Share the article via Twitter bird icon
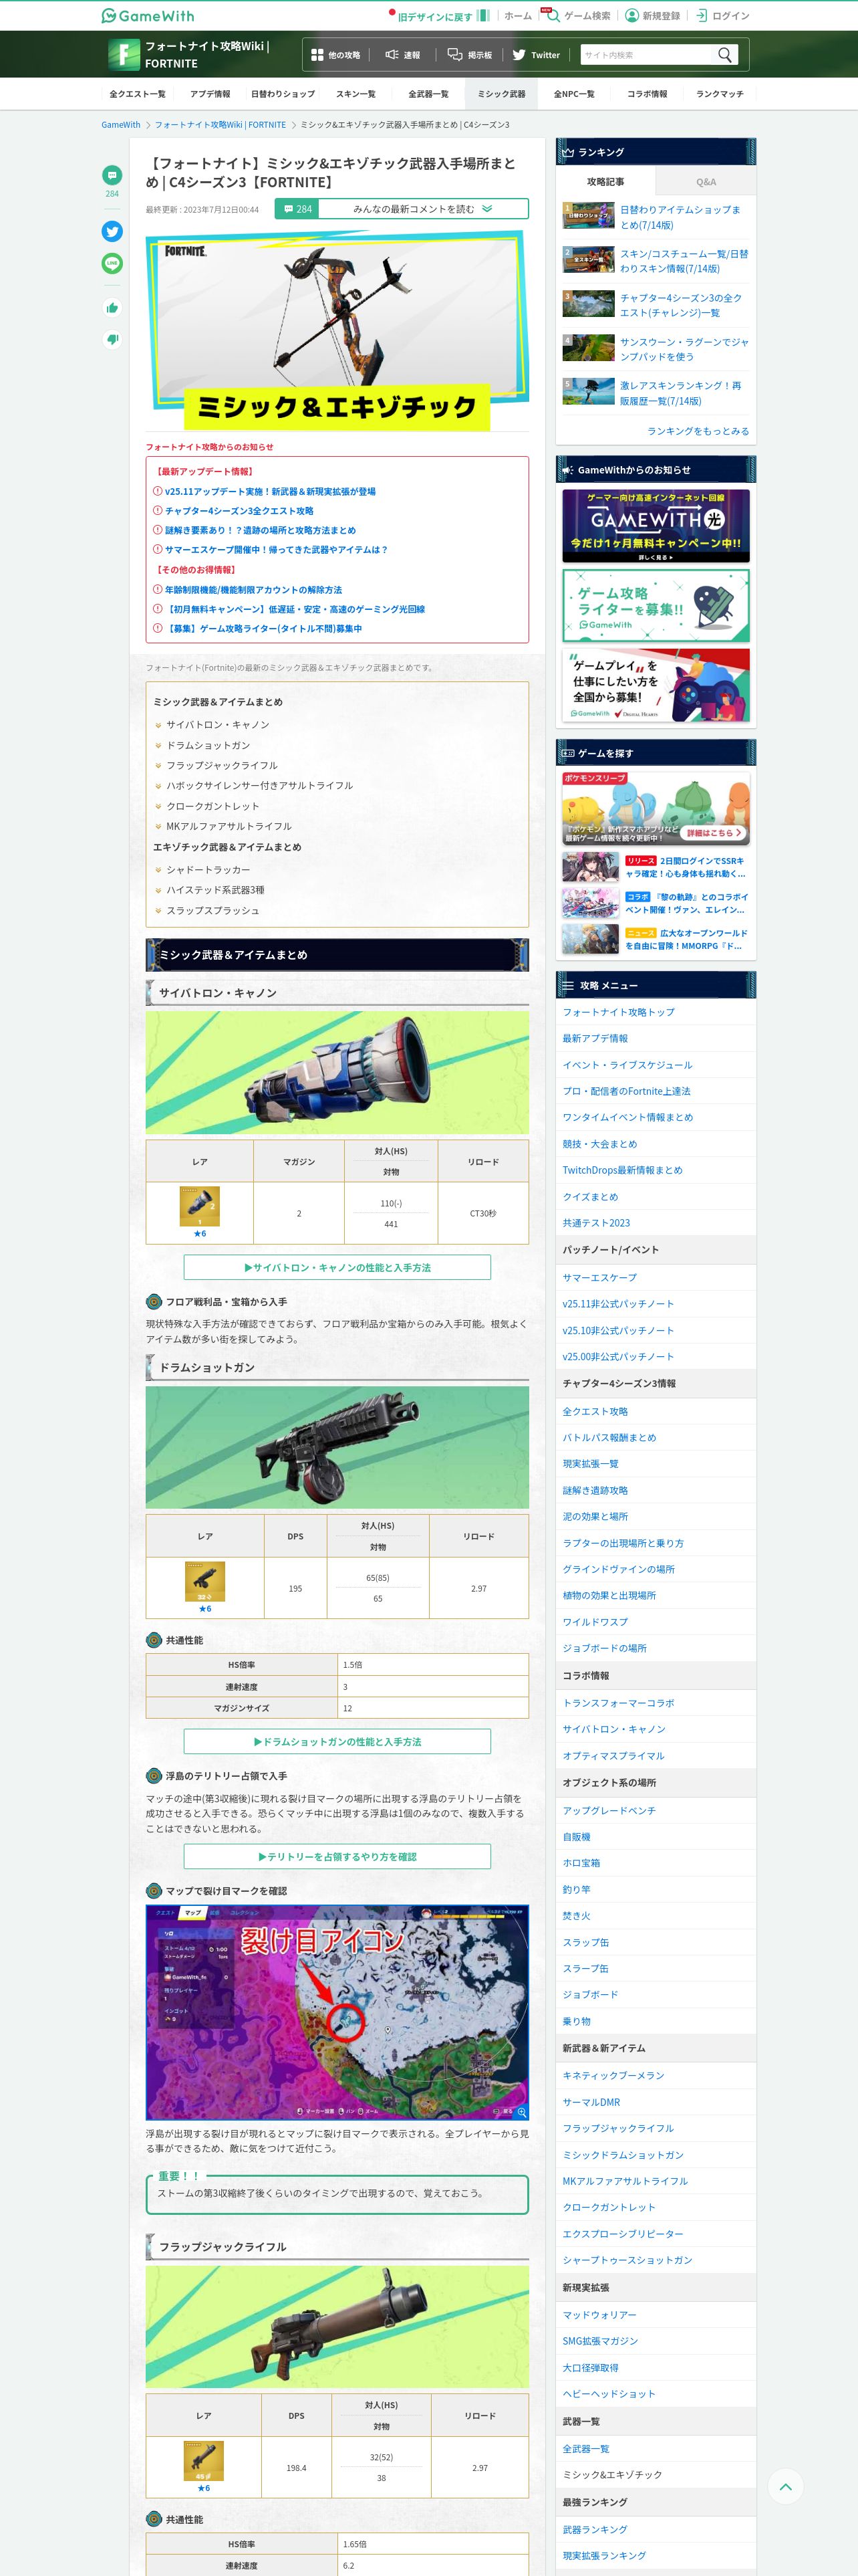 112,231
